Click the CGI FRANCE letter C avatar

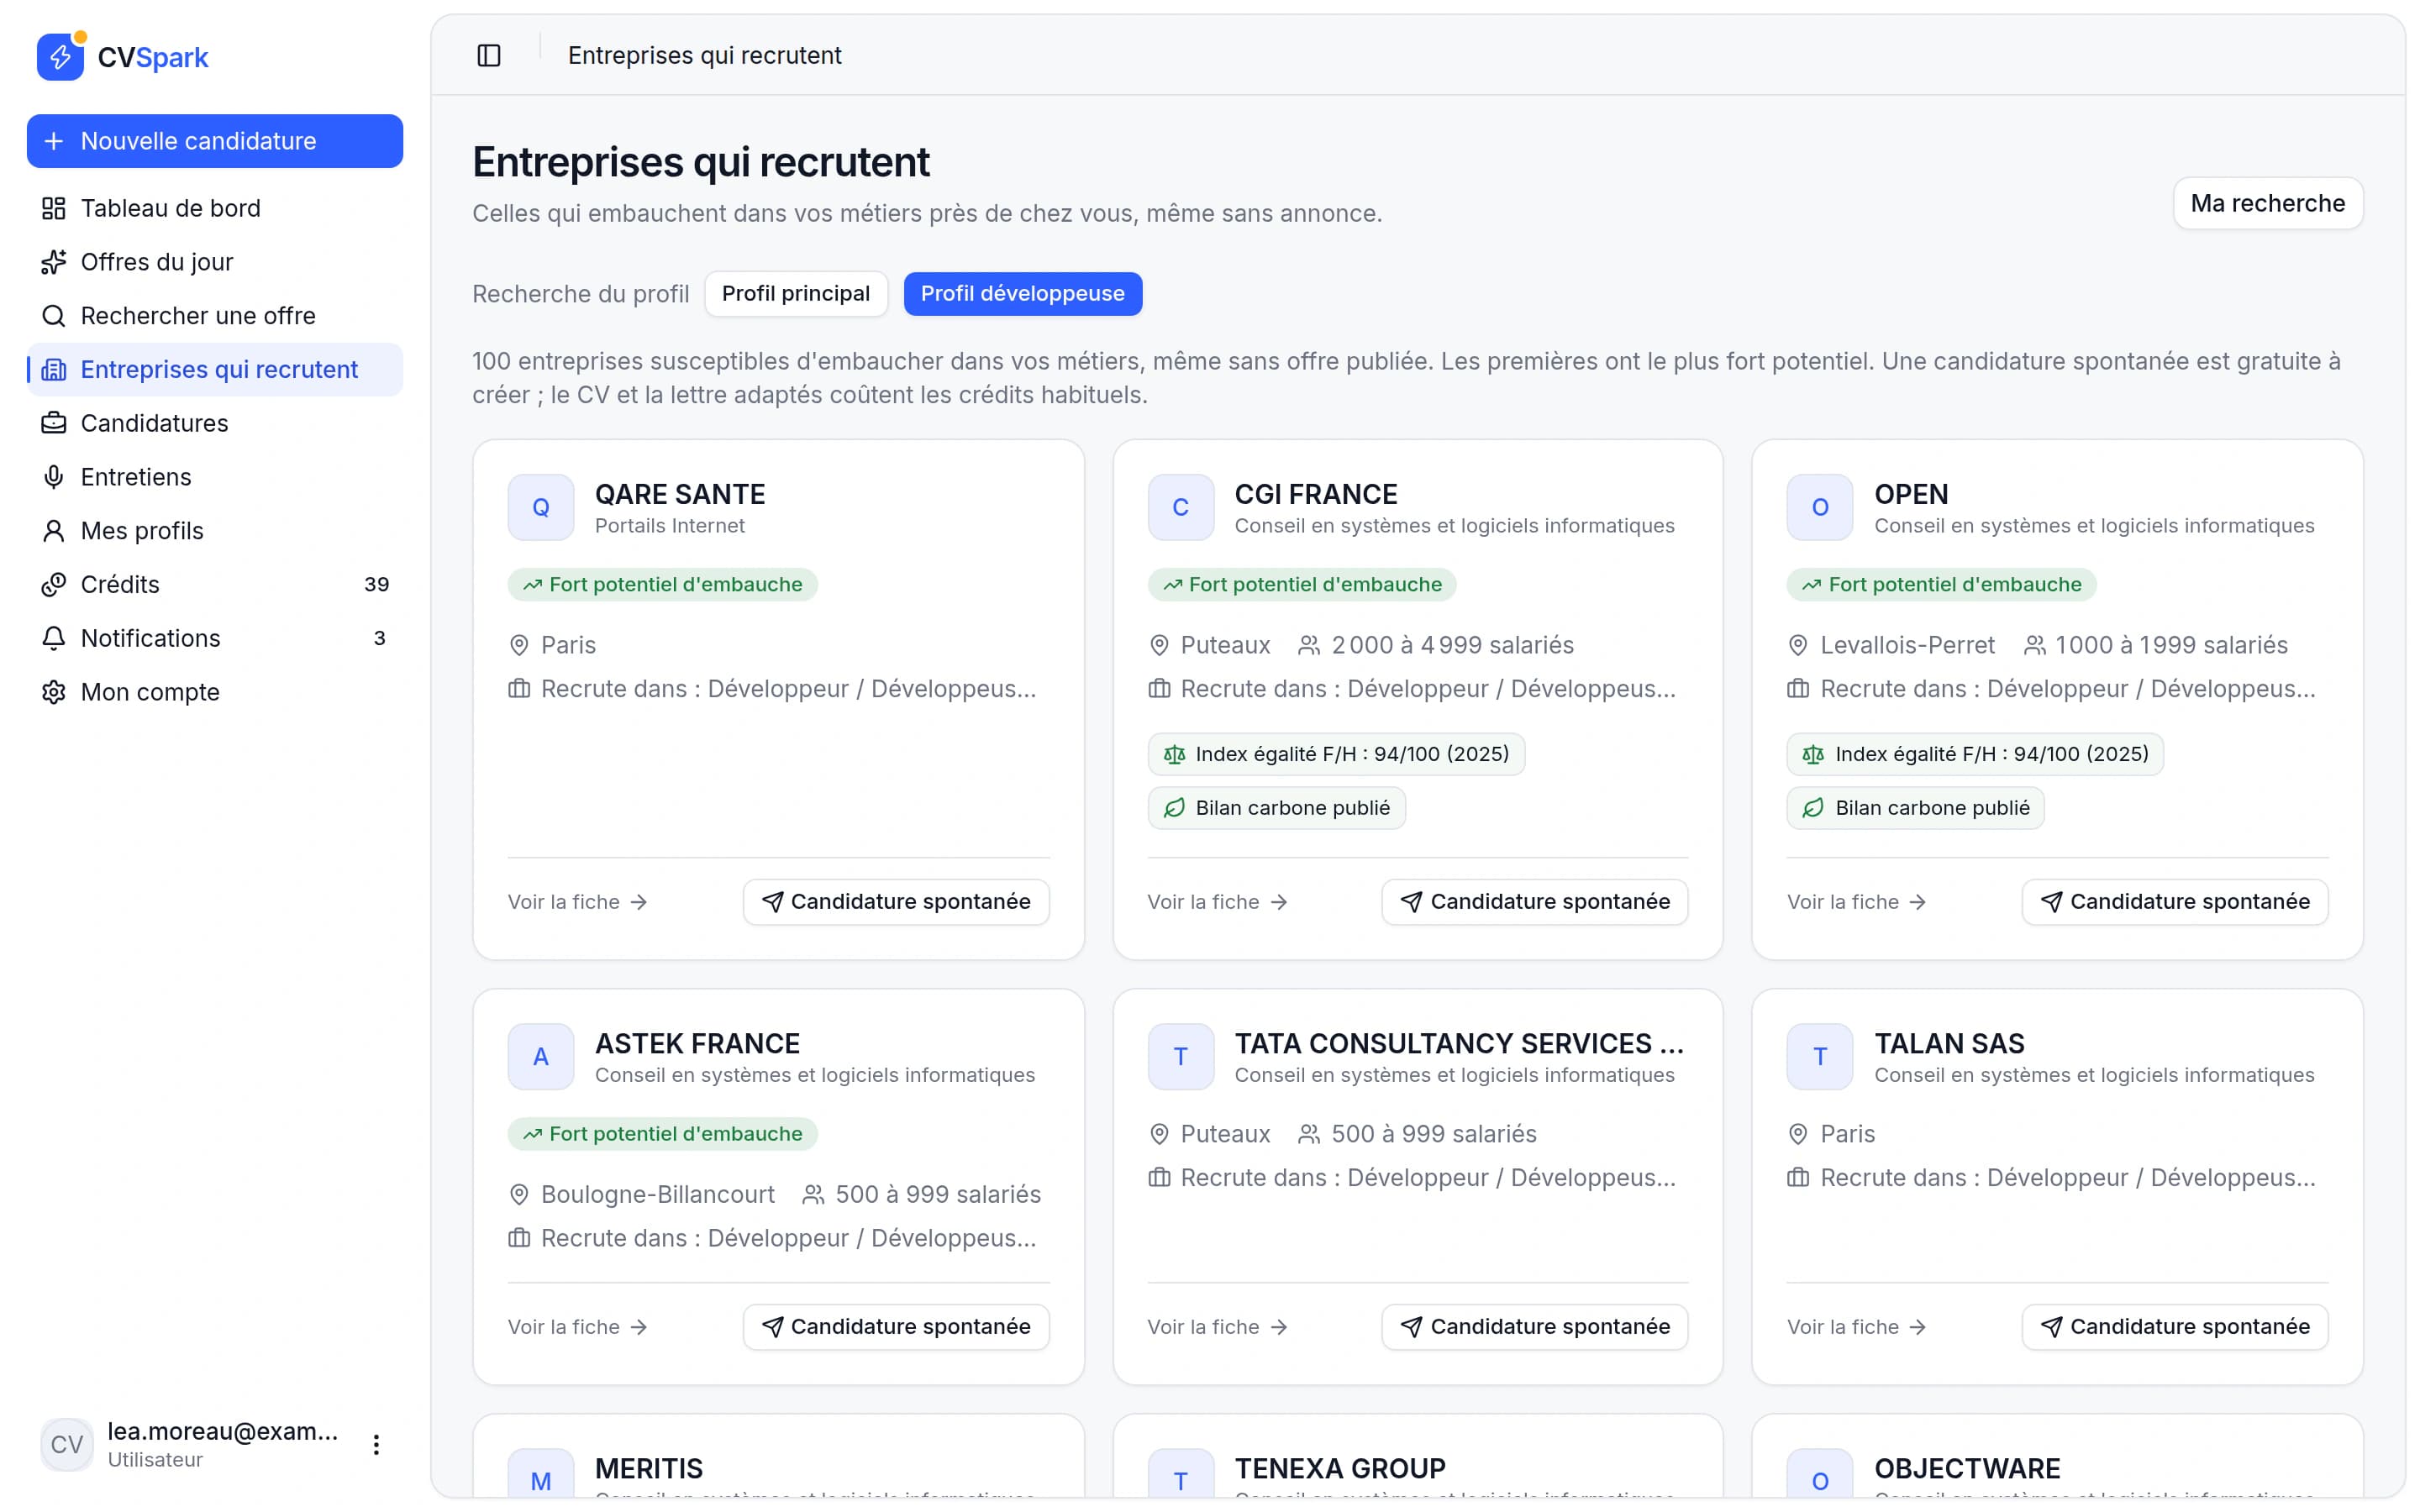(x=1181, y=507)
